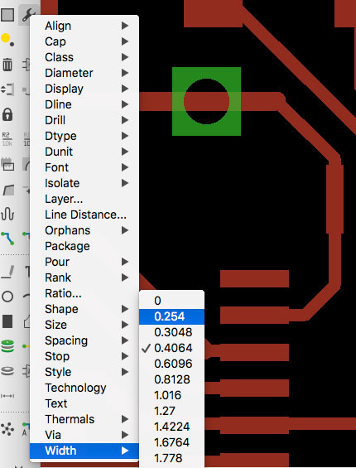Select the trash can Delete tool
Viewport: 356px width, 468px height.
pyautogui.click(x=7, y=65)
